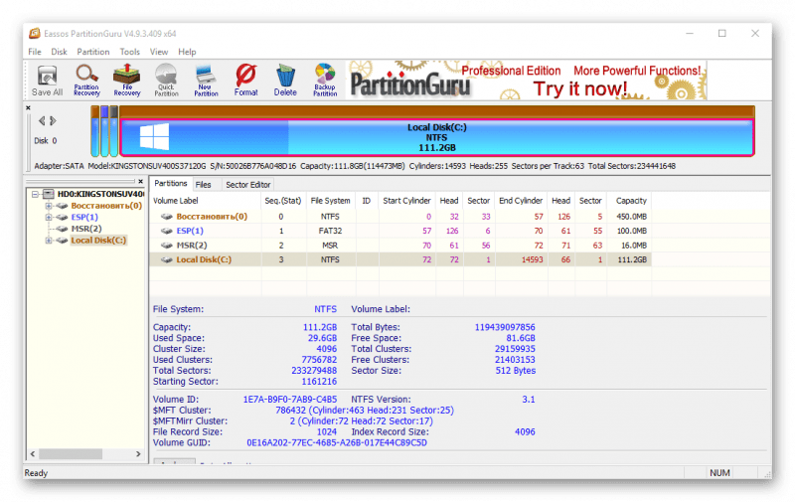Screen dimensions: 795x502
Task: Expand the ESP(1) tree node
Action: coord(49,217)
